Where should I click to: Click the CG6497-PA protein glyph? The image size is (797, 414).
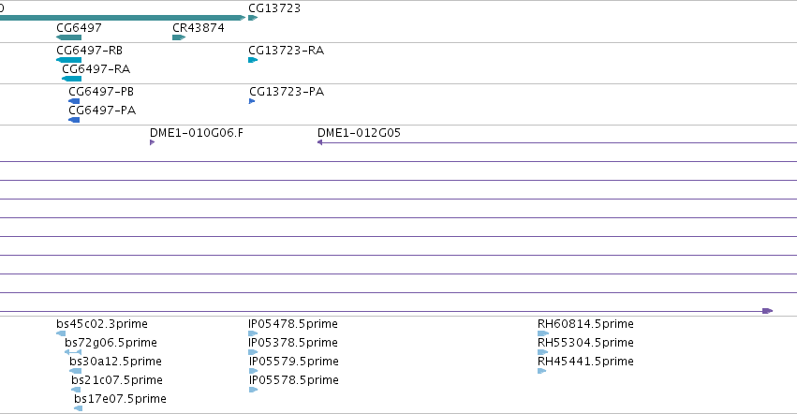(74, 120)
